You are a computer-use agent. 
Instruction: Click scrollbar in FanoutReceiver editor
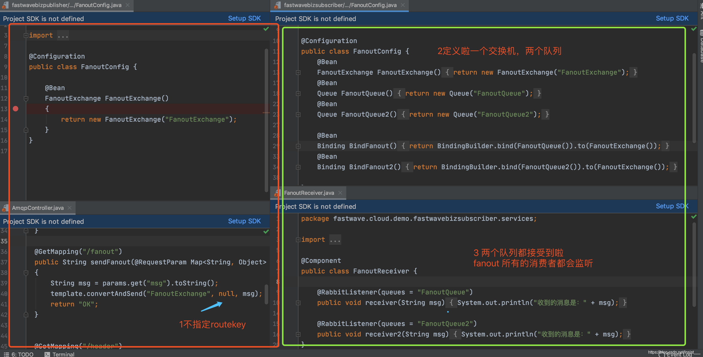[x=694, y=265]
